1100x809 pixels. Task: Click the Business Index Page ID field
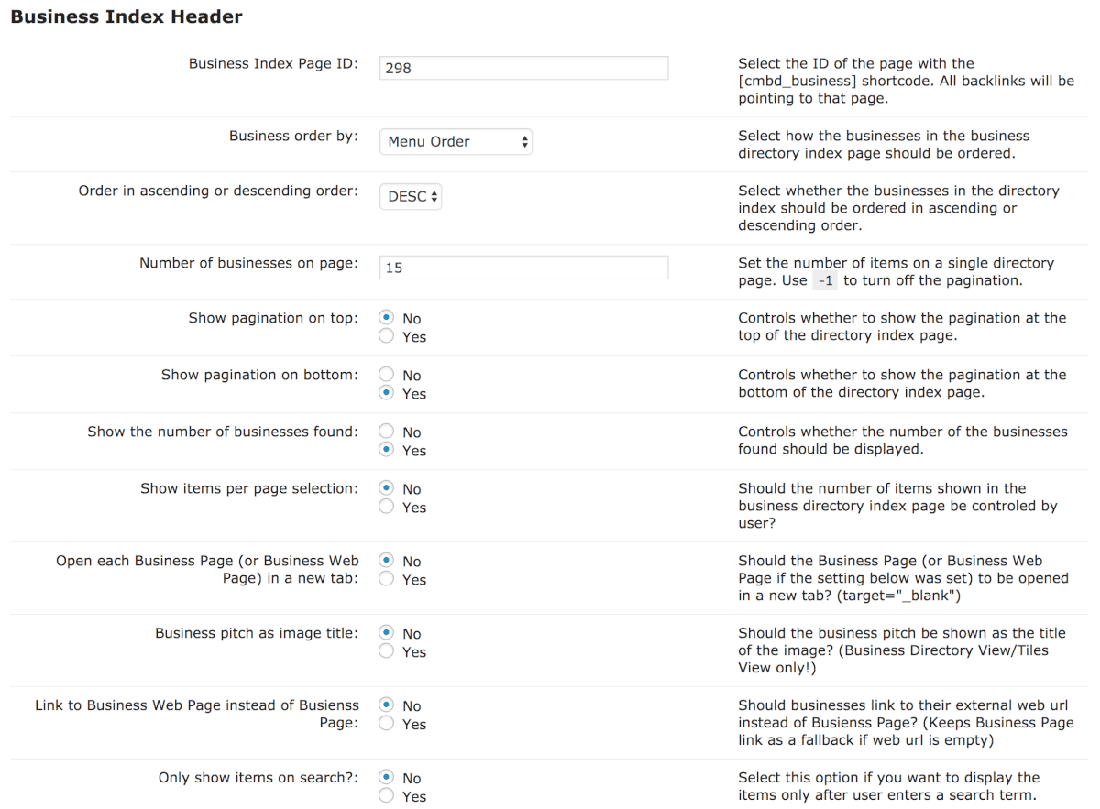[x=523, y=68]
